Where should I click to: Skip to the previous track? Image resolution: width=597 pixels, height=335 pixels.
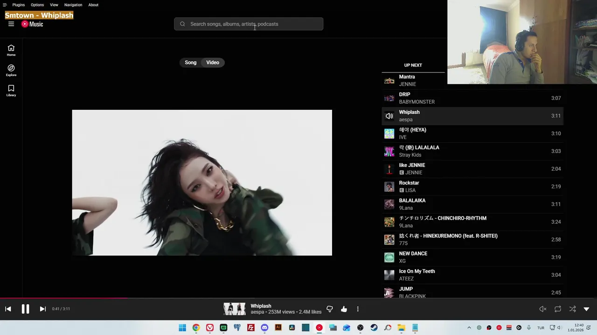tap(8, 309)
